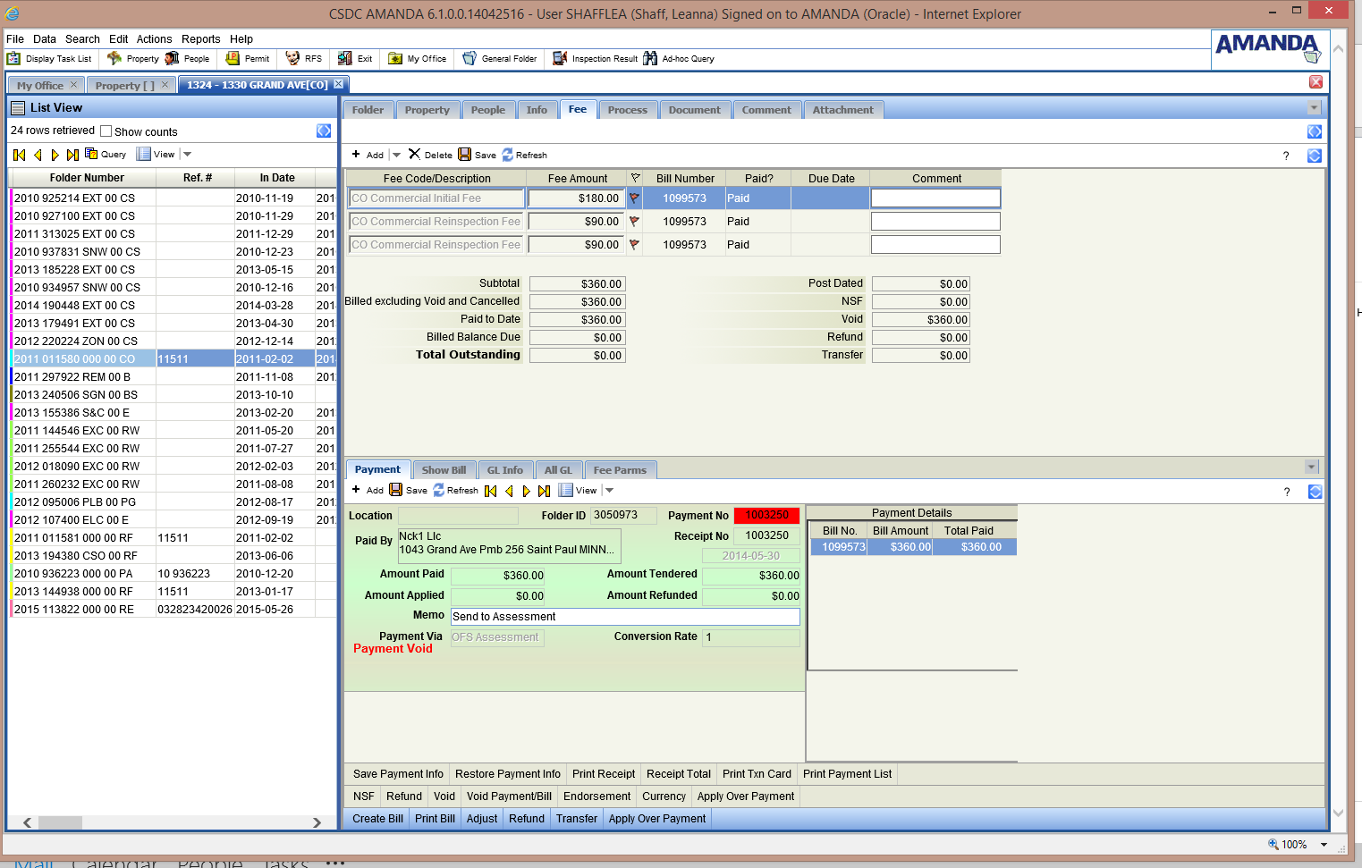This screenshot has width=1362, height=868.
Task: Open the View dropdown arrow in List View
Action: [188, 155]
